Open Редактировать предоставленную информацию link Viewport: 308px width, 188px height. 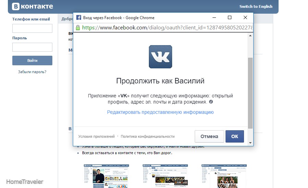(x=160, y=112)
